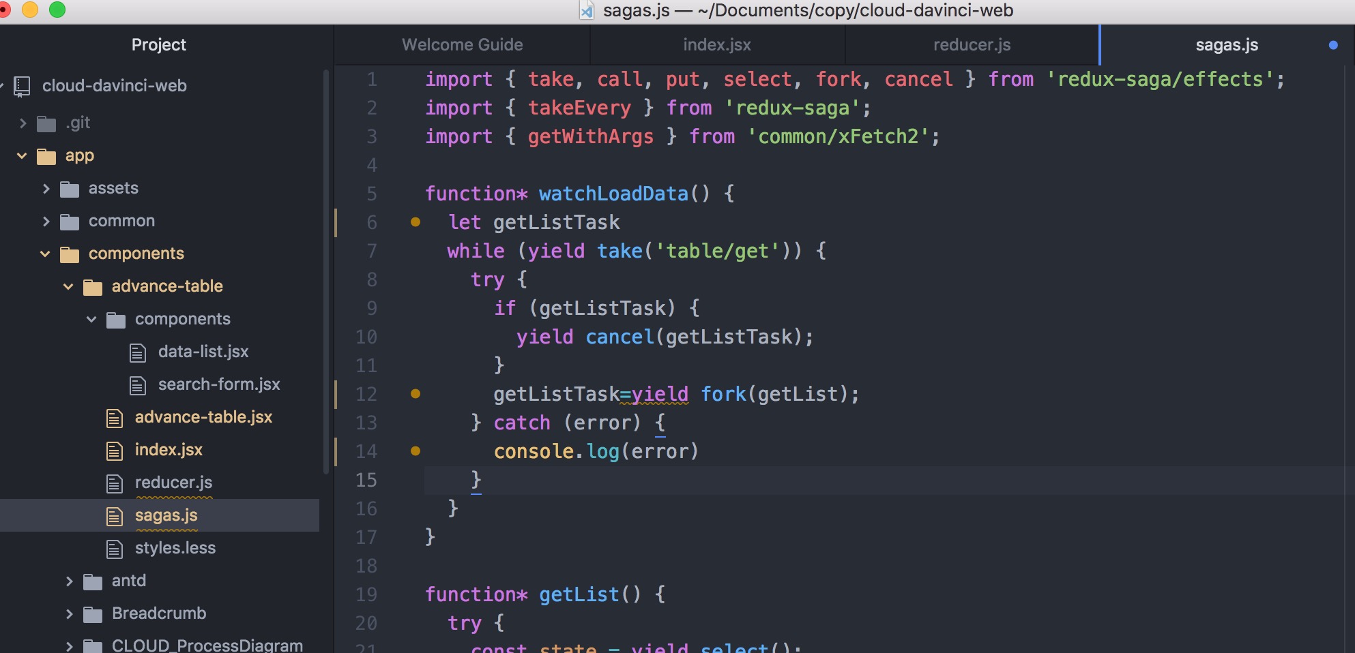Collapse the advance-table folder chevron
The height and width of the screenshot is (653, 1355).
(68, 287)
